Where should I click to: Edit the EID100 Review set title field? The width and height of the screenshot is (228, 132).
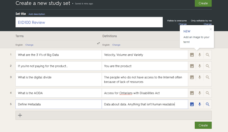coord(89,22)
